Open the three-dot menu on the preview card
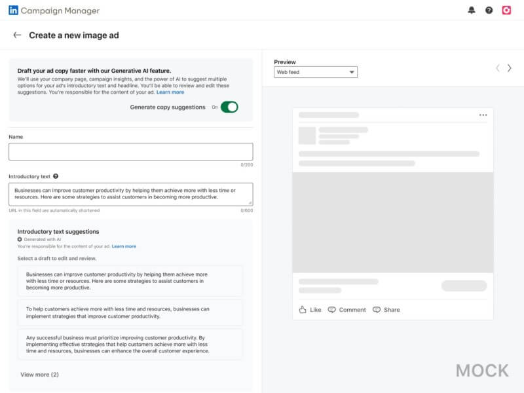 (483, 115)
